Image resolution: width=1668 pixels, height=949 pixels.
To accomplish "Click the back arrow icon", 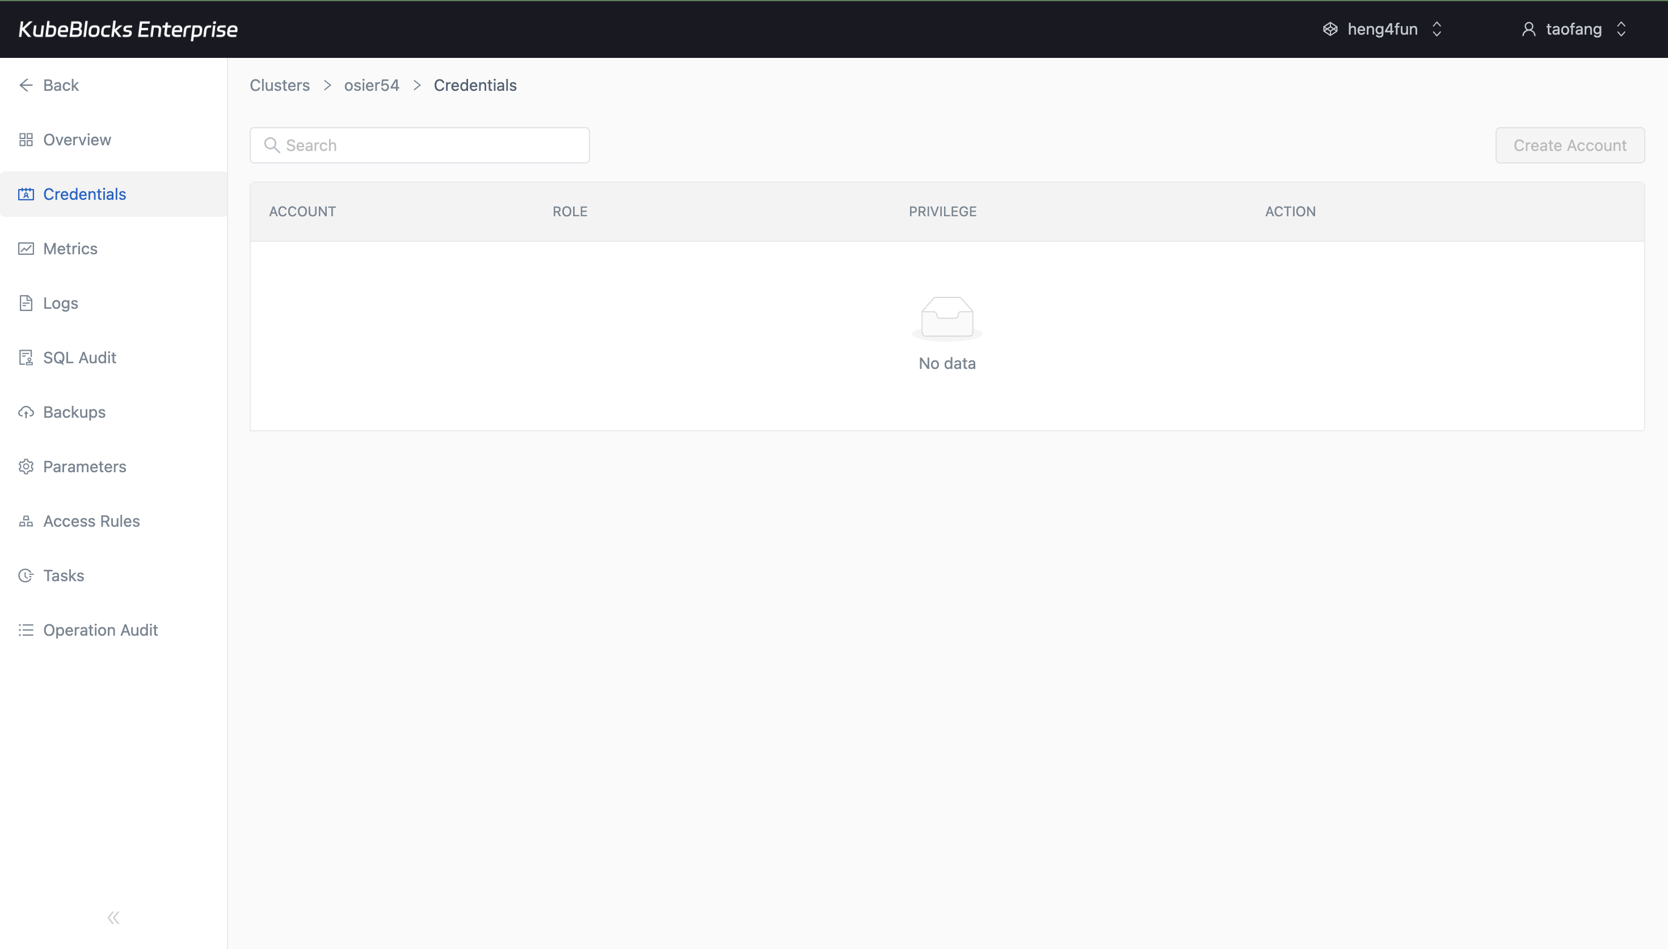I will (26, 85).
